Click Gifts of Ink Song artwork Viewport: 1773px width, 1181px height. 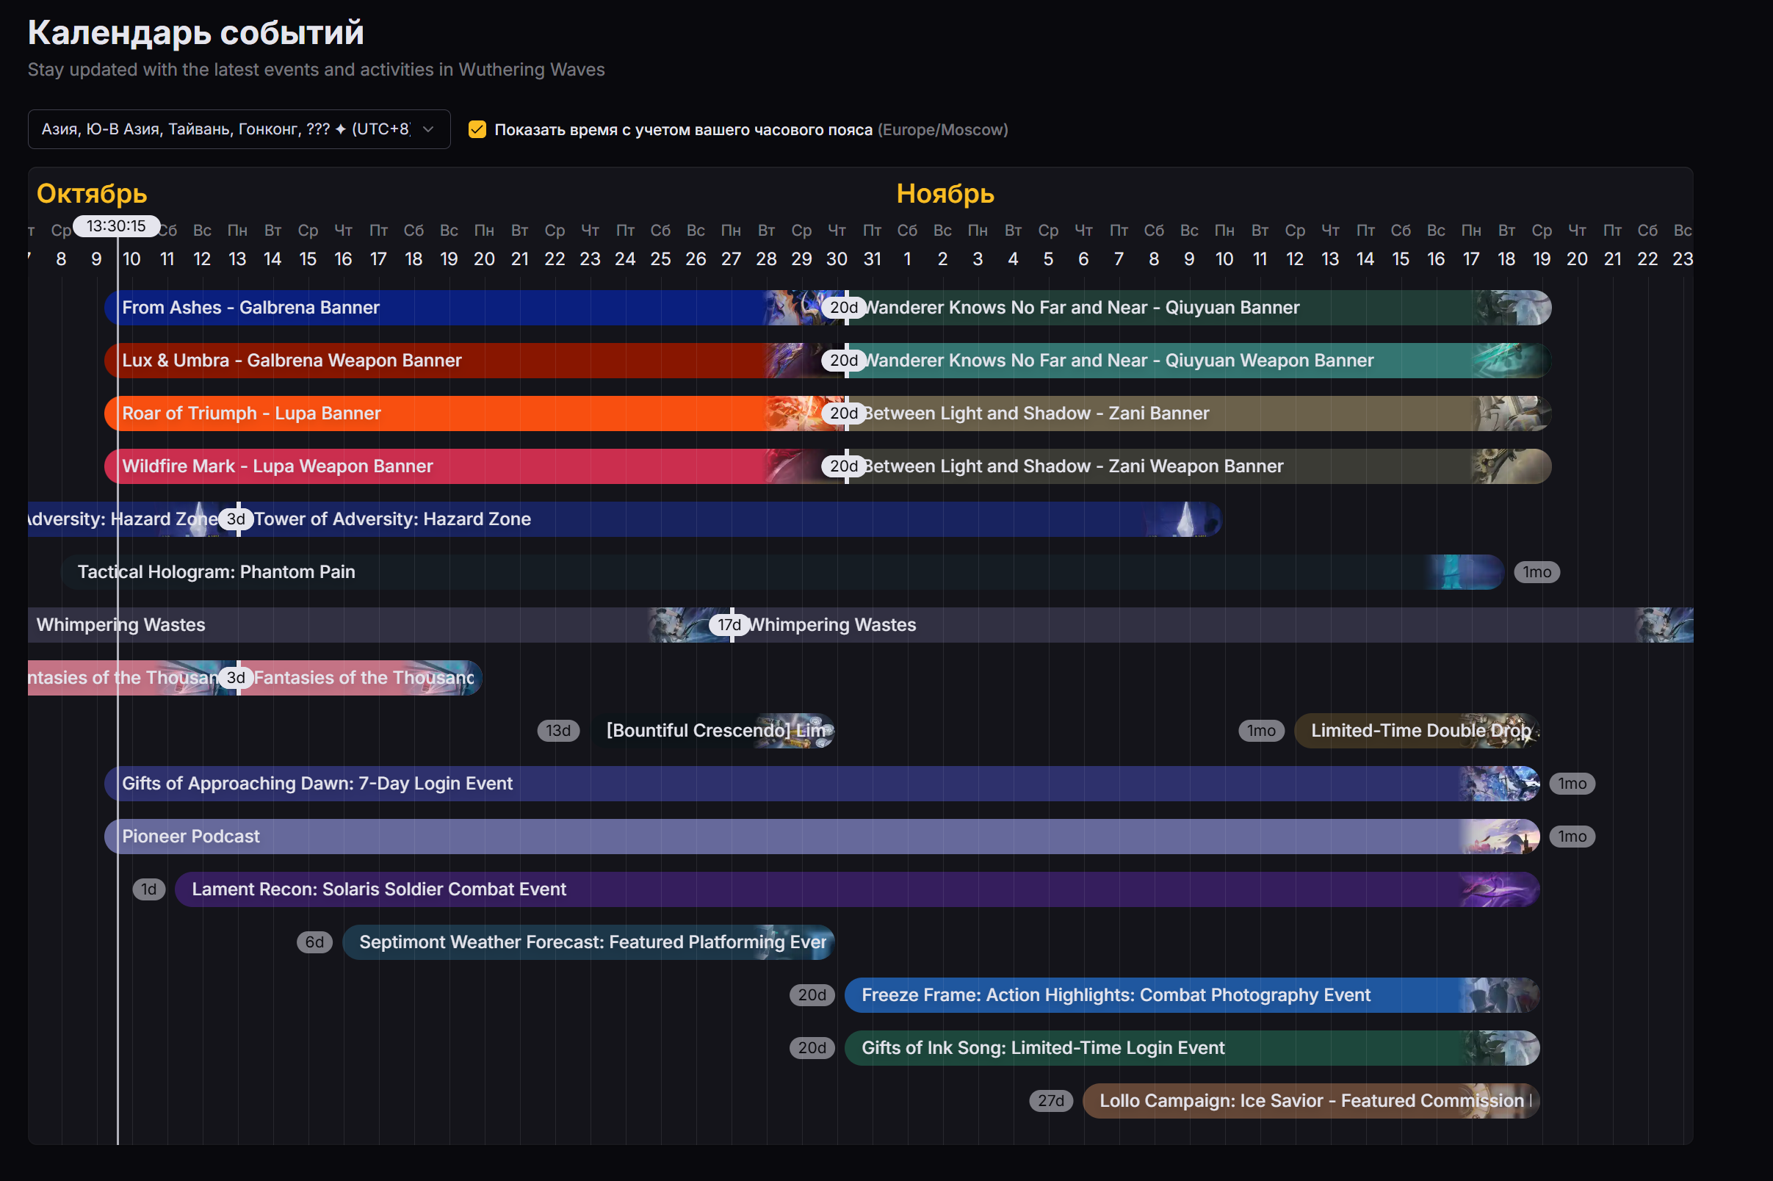pyautogui.click(x=1501, y=1049)
